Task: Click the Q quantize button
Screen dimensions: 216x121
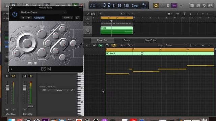Action: point(72,90)
